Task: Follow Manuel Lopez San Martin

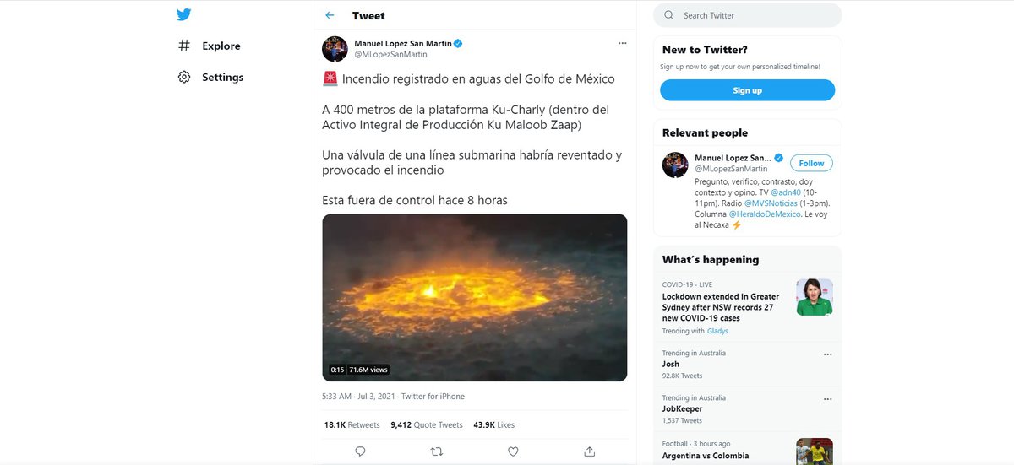Action: [x=811, y=163]
